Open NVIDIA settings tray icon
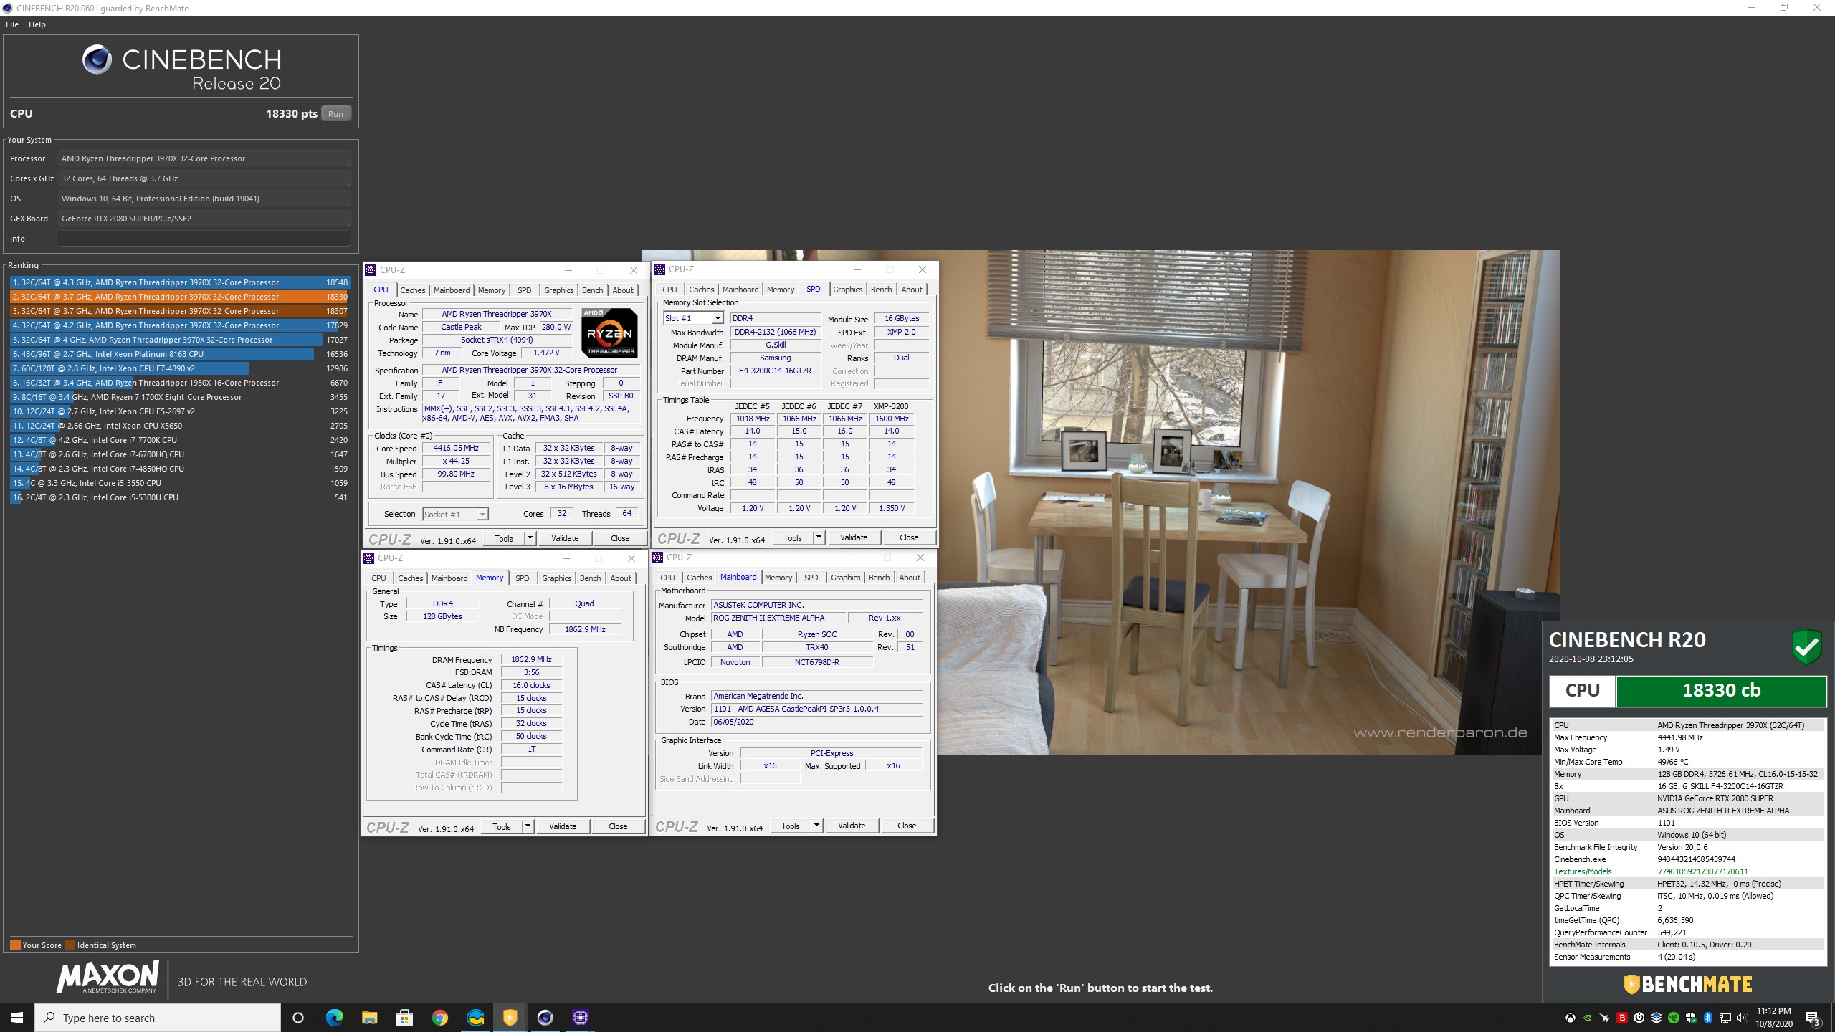This screenshot has height=1032, width=1835. click(1587, 1018)
